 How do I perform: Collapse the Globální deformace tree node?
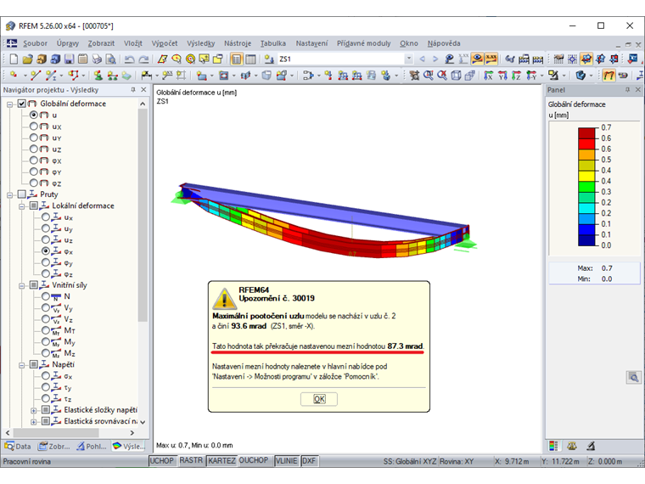click(x=9, y=104)
